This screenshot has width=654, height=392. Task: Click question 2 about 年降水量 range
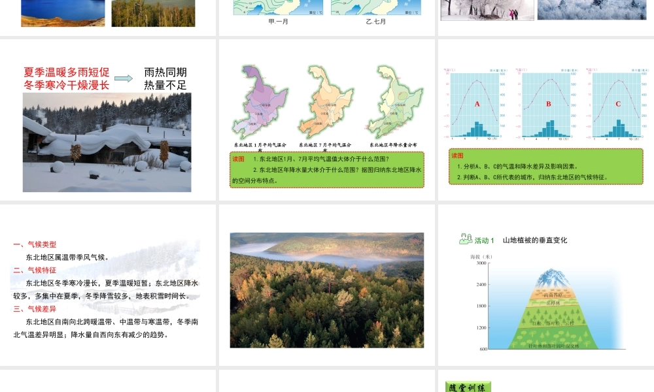[x=326, y=175]
